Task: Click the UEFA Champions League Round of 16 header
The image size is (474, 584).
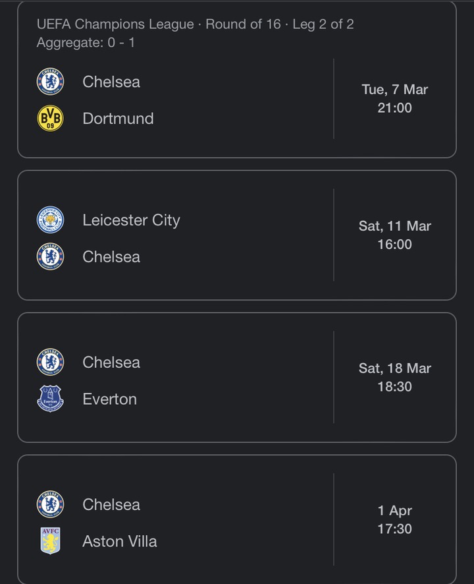Action: point(196,24)
